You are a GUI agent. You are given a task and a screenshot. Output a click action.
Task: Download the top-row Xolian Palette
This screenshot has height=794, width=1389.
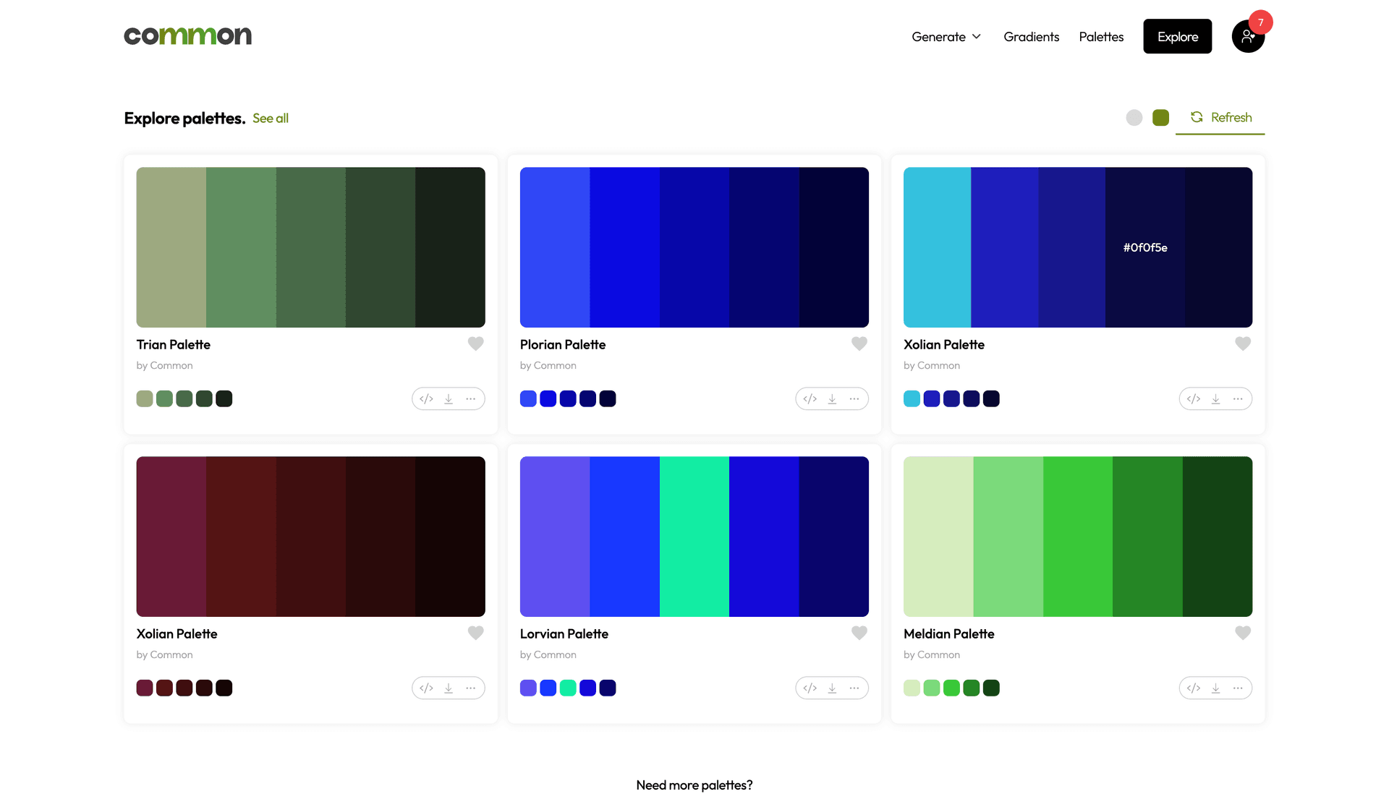(x=1215, y=399)
